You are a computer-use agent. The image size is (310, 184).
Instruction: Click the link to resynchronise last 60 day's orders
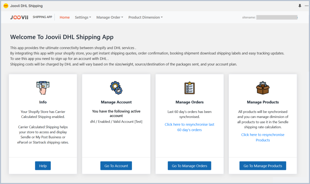point(189,127)
